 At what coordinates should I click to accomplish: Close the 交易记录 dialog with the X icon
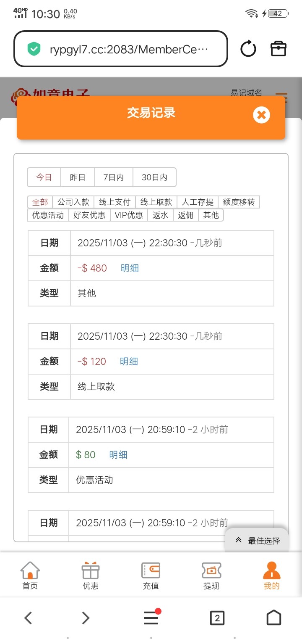261,115
